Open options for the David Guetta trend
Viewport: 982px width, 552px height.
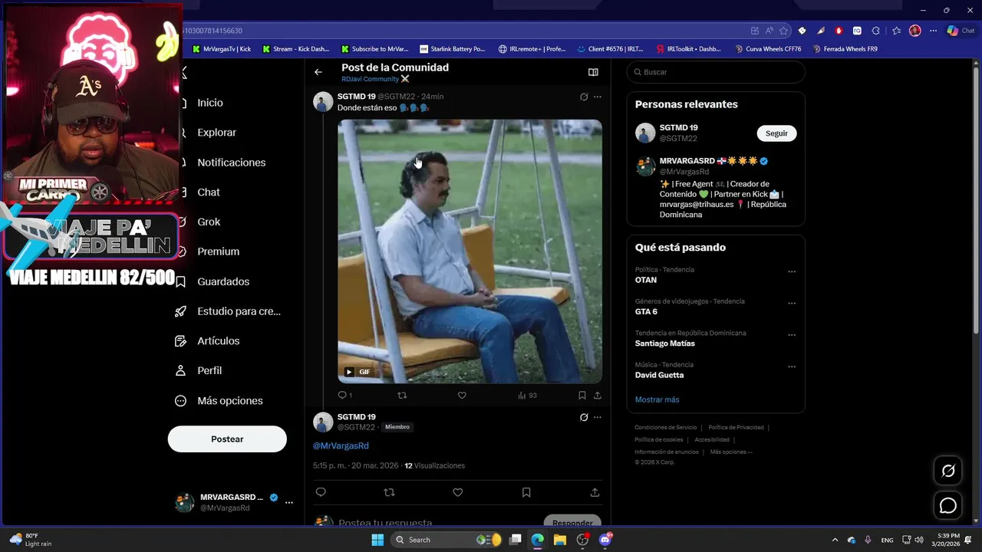pyautogui.click(x=792, y=366)
